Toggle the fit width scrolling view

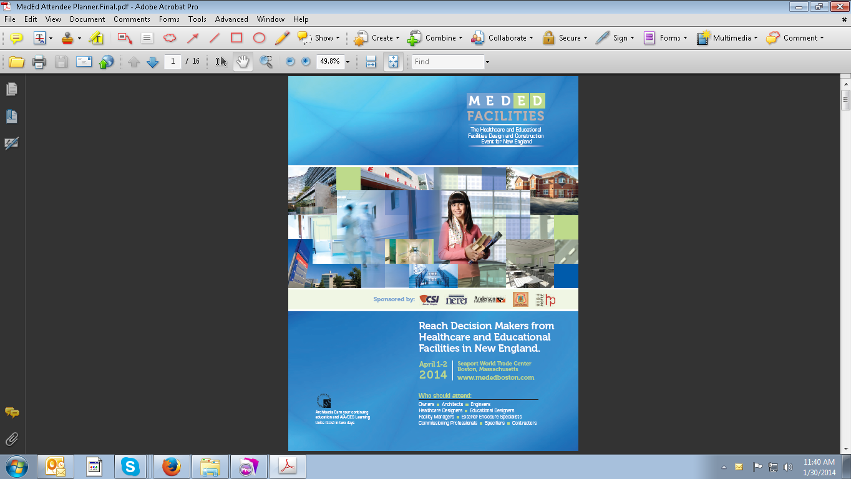pos(371,62)
